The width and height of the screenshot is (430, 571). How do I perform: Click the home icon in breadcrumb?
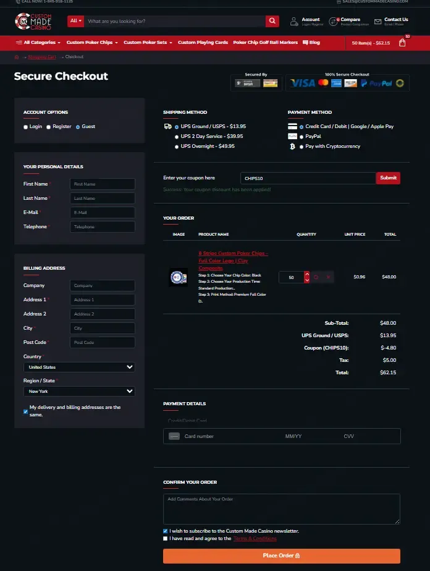(17, 57)
